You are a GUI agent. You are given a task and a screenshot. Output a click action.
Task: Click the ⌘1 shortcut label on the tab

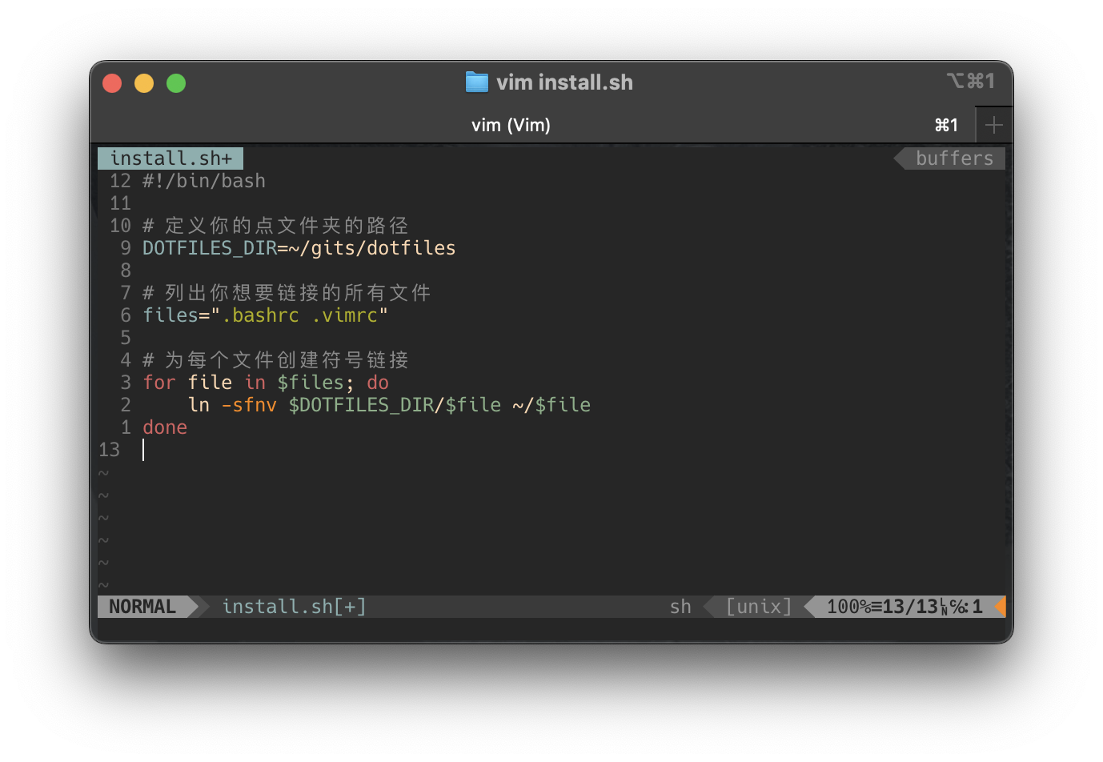[x=947, y=125]
